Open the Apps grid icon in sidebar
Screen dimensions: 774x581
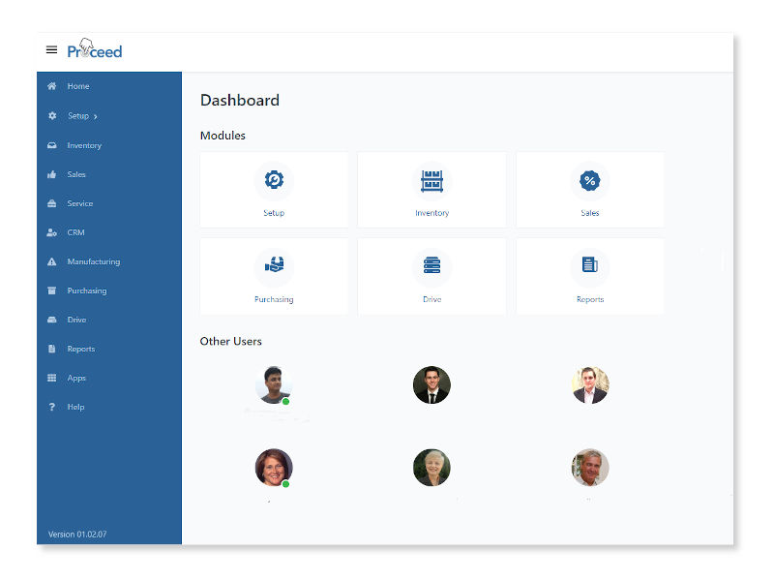pos(51,378)
